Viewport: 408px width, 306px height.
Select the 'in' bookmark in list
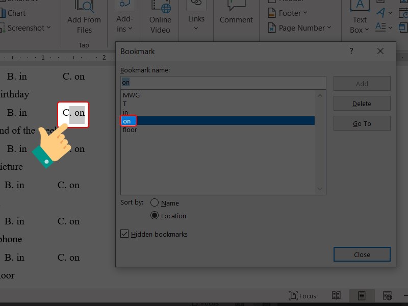pyautogui.click(x=218, y=112)
